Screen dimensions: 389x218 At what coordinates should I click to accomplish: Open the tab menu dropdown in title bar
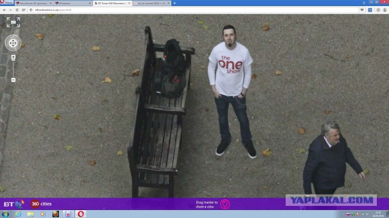point(364,2)
